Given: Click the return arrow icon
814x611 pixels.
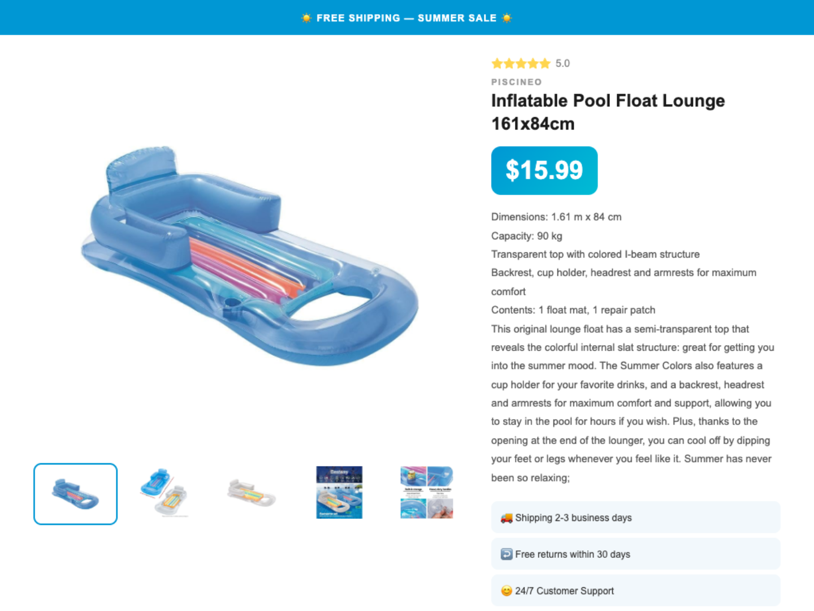Looking at the screenshot, I should tap(505, 554).
